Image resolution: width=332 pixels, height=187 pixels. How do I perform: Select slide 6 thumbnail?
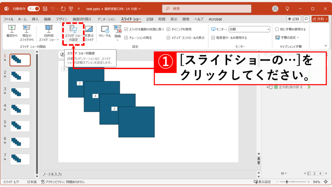pos(20,143)
